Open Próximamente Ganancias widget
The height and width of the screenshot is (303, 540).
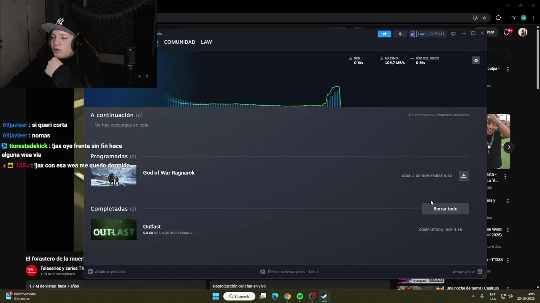[x=21, y=296]
